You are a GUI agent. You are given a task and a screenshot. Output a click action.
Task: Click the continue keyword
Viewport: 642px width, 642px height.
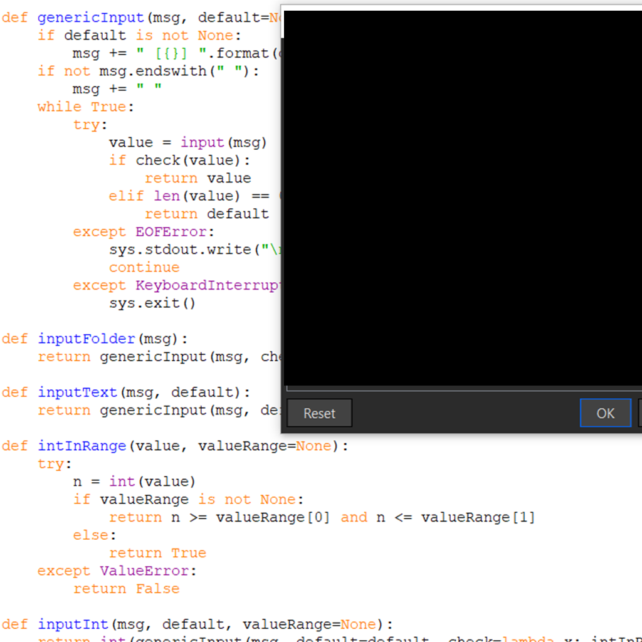[144, 267]
